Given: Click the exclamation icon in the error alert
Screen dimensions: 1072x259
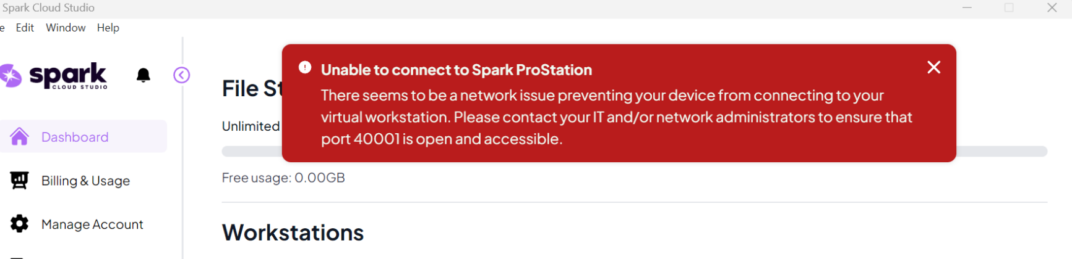Looking at the screenshot, I should point(305,67).
